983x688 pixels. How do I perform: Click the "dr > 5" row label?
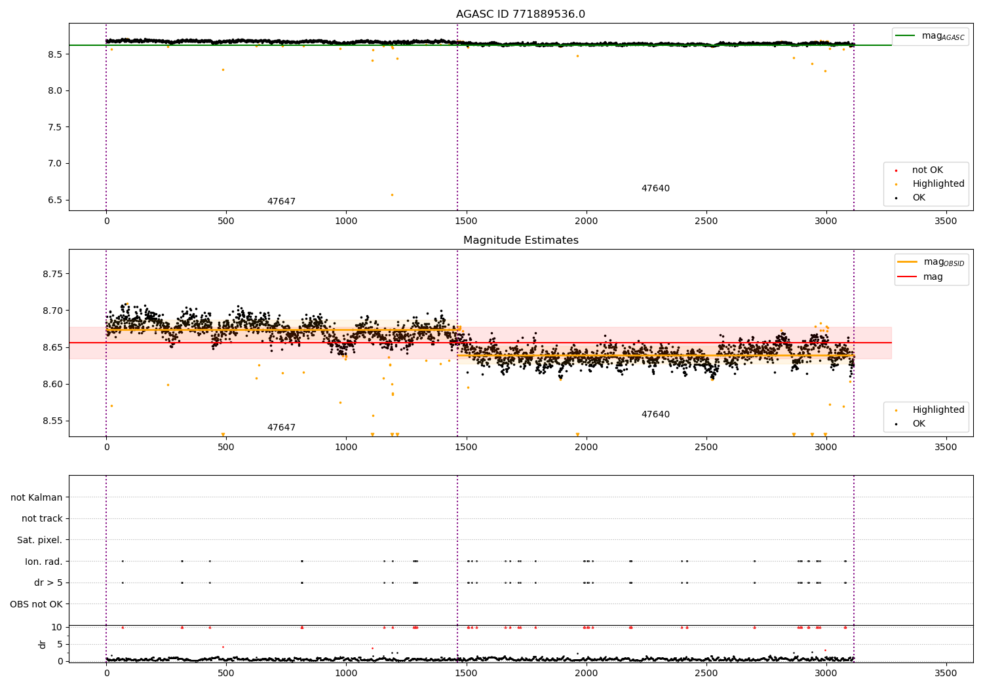tap(48, 583)
